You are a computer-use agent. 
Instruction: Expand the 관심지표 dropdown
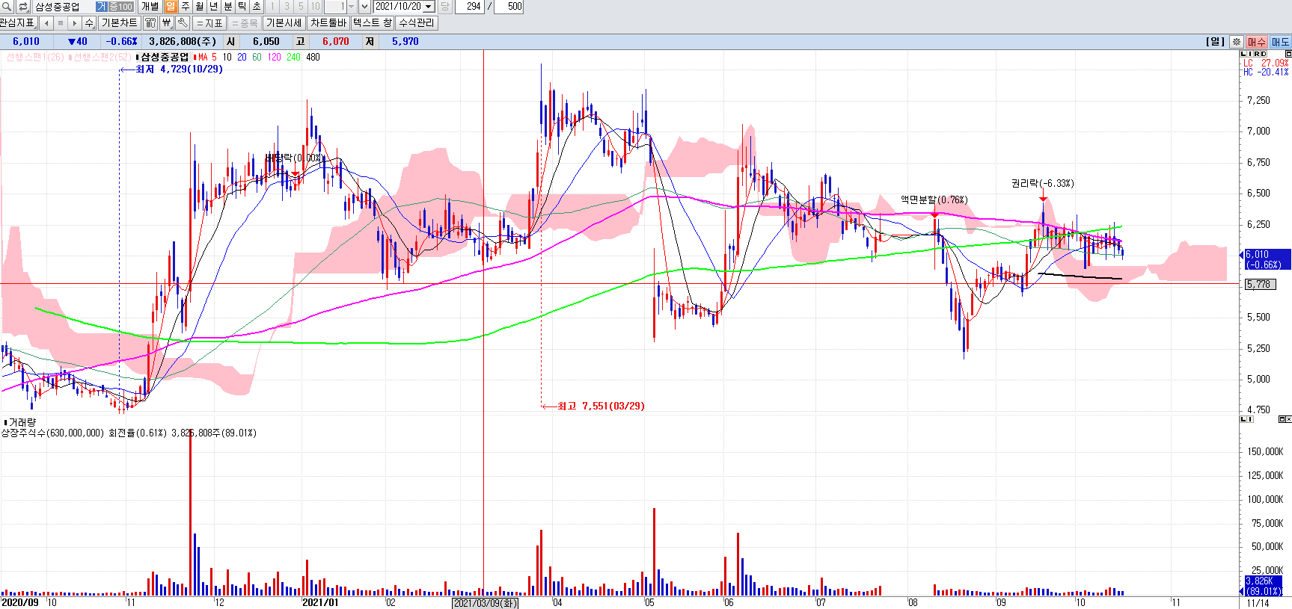(18, 23)
